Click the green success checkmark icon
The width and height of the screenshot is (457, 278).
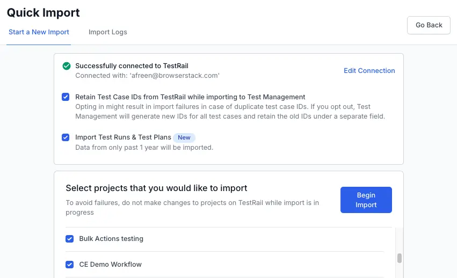[x=67, y=66]
